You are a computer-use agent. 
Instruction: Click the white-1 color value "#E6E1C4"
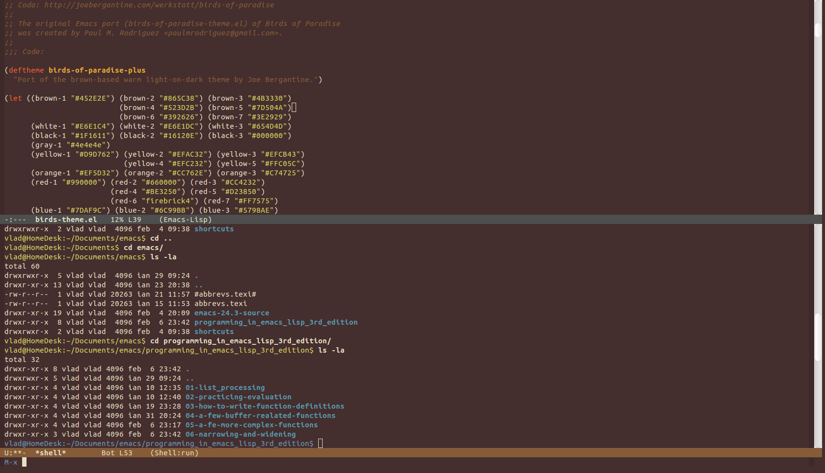pos(93,126)
